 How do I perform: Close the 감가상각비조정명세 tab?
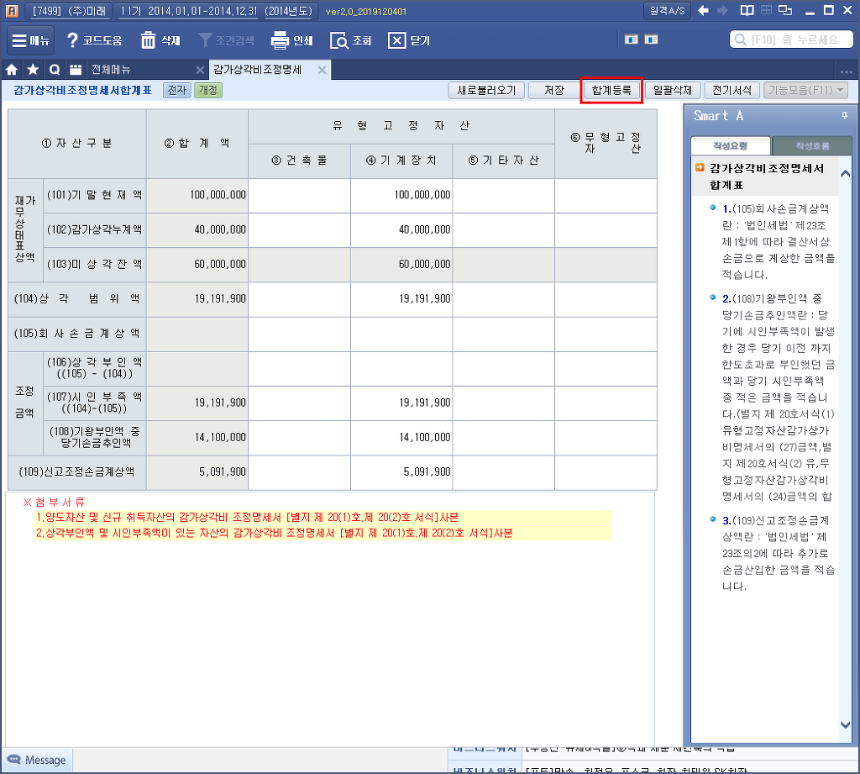click(x=322, y=70)
